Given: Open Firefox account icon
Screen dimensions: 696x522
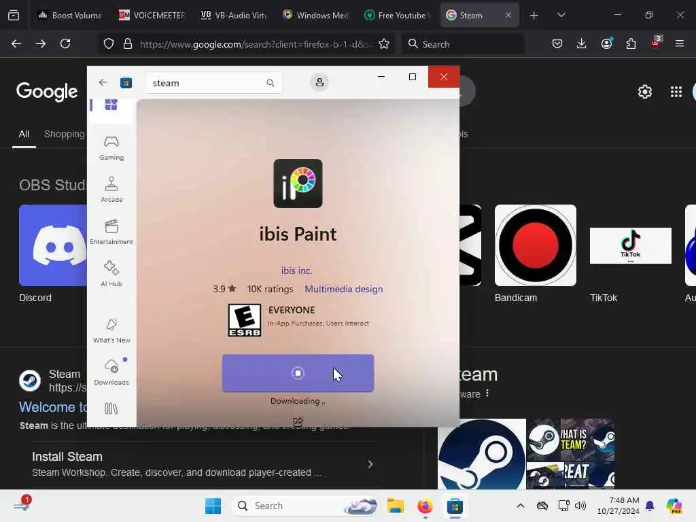Looking at the screenshot, I should [607, 43].
